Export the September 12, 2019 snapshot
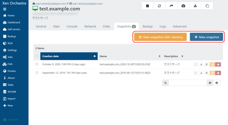The height and width of the screenshot is (125, 228). 201,73
